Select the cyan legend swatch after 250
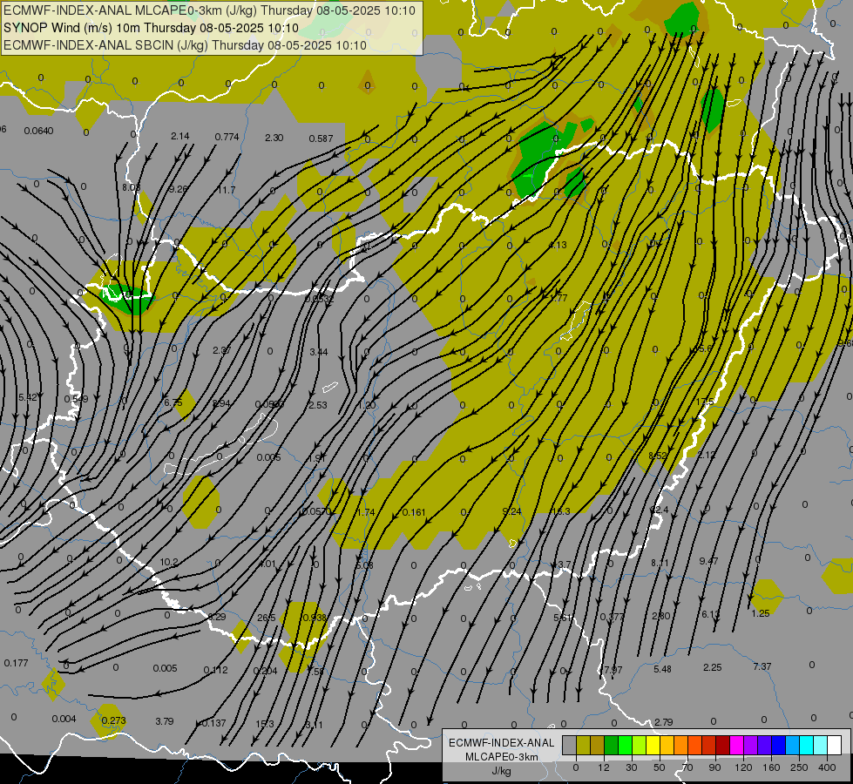Screen dimensions: 853x784 tap(807, 745)
